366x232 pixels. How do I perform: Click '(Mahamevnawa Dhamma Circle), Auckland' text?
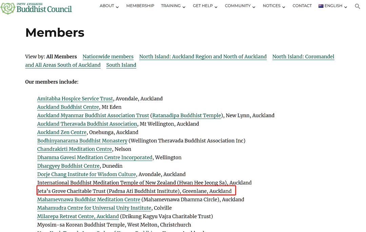tap(193, 199)
